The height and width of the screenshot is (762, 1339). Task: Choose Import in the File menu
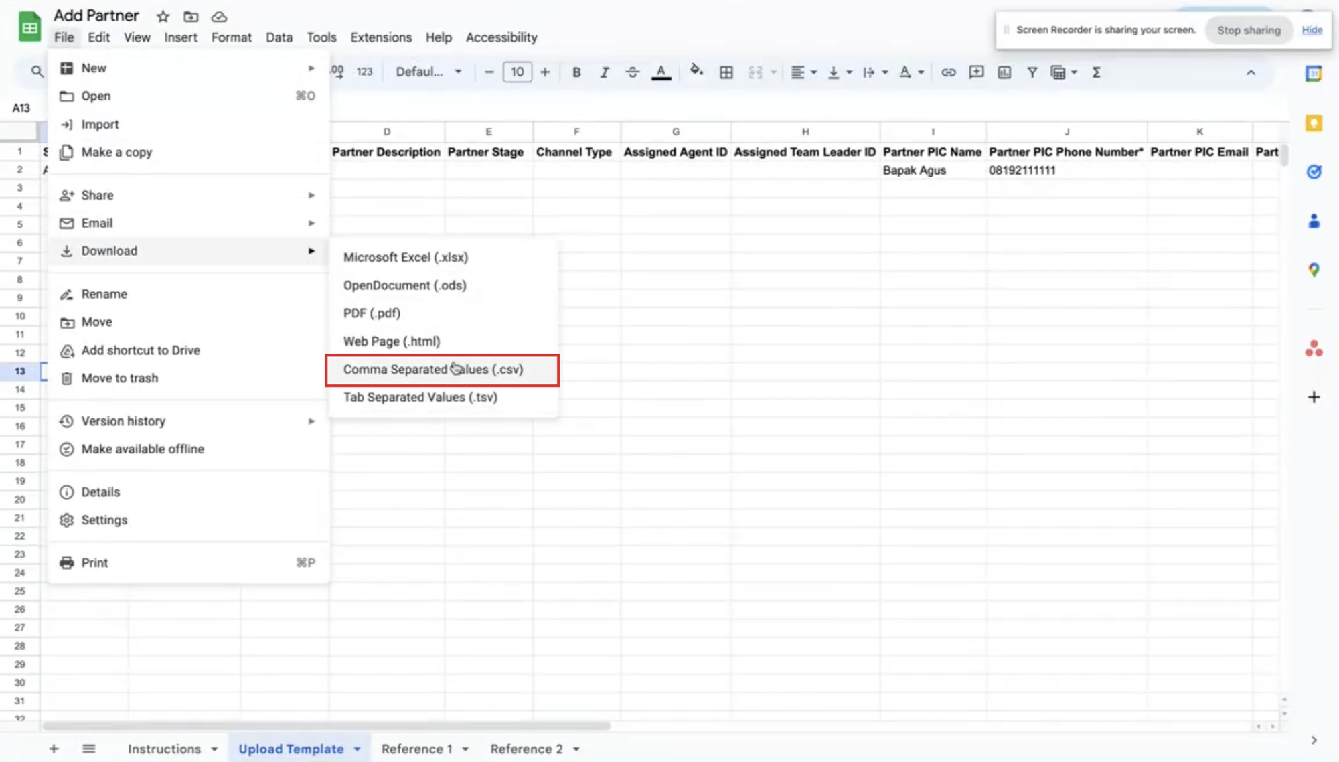188,125
